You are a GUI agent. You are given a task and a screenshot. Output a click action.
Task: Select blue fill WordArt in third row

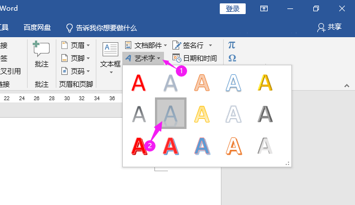(202, 146)
